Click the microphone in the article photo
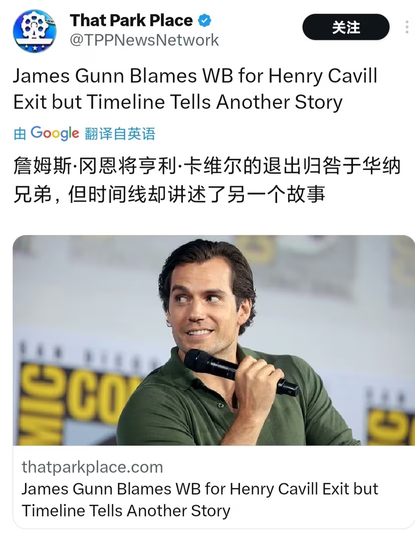 241,373
